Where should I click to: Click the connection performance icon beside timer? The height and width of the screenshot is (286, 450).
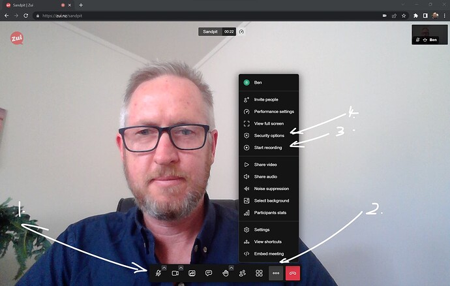(x=241, y=31)
